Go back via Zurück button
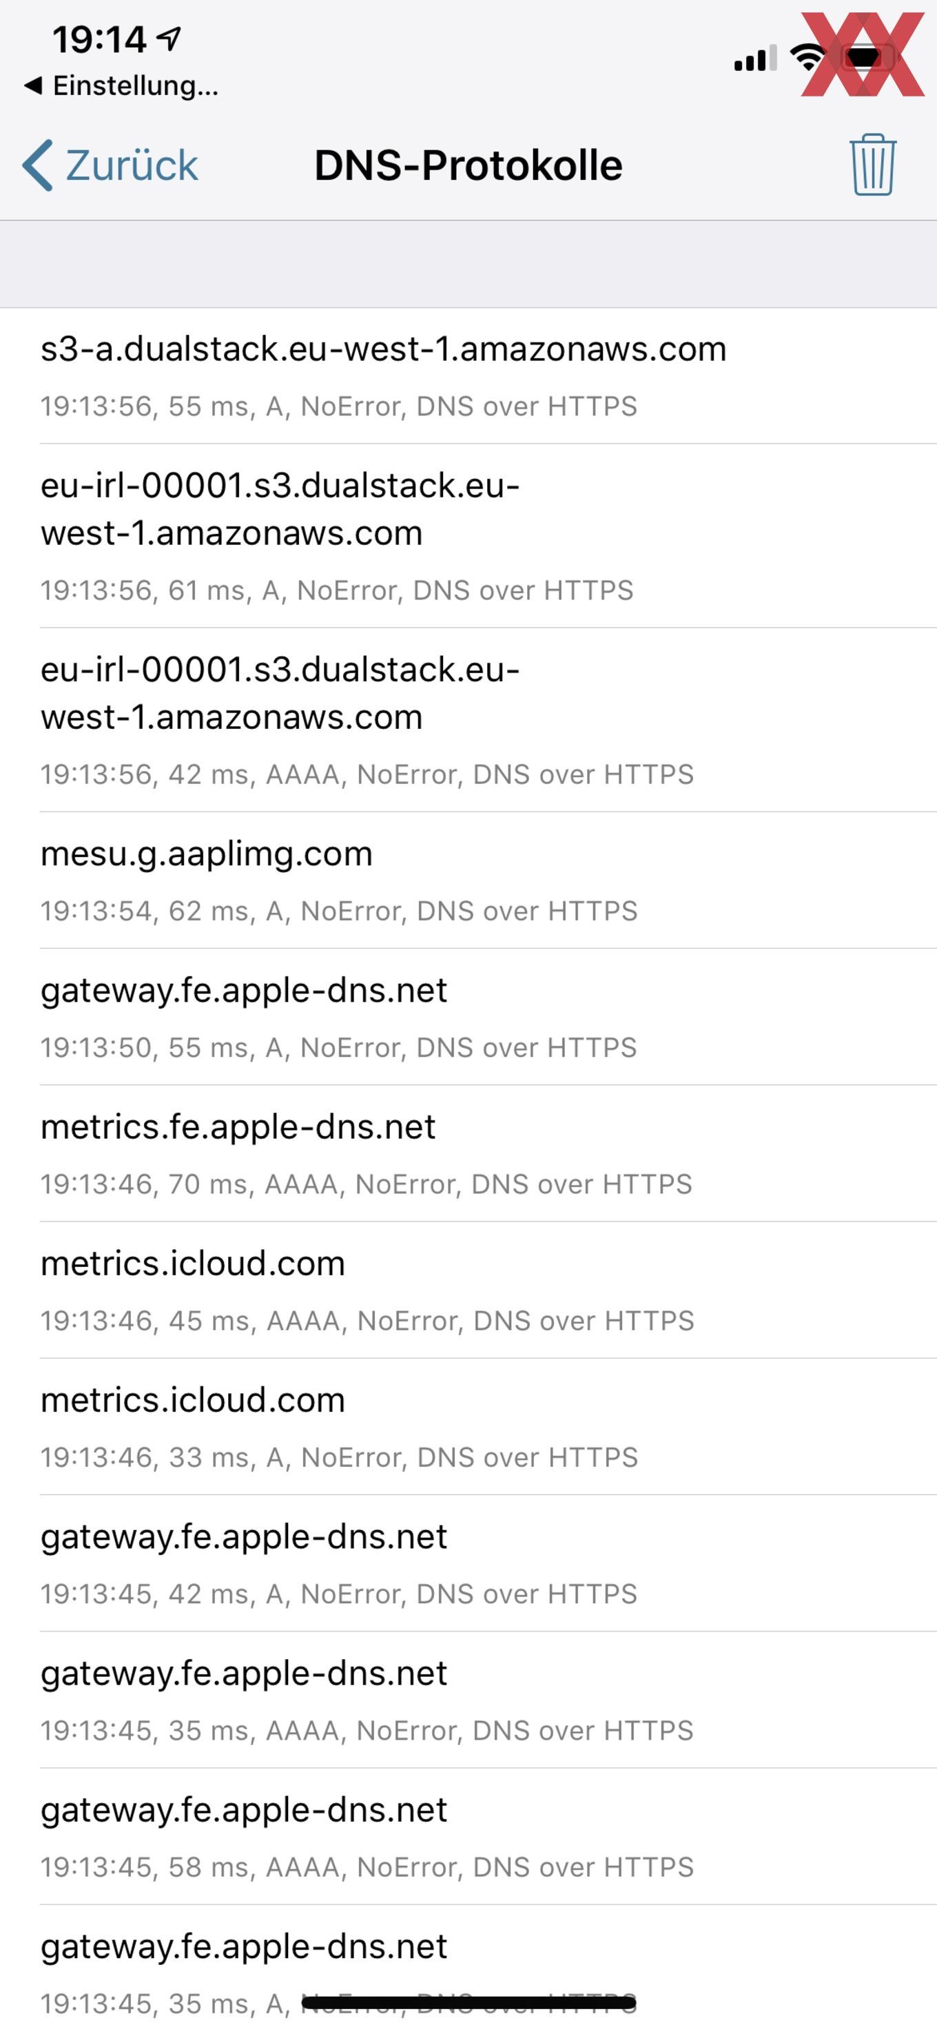Image resolution: width=937 pixels, height=2029 pixels. pyautogui.click(x=110, y=165)
